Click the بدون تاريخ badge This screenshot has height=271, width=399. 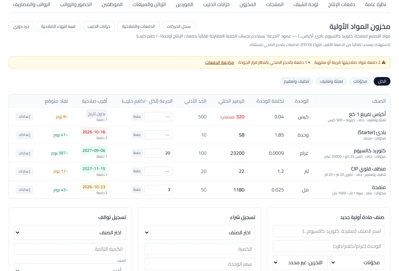[97, 114]
